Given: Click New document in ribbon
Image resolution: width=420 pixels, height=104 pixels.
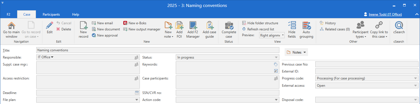Looking at the screenshot, I should pos(106,29).
